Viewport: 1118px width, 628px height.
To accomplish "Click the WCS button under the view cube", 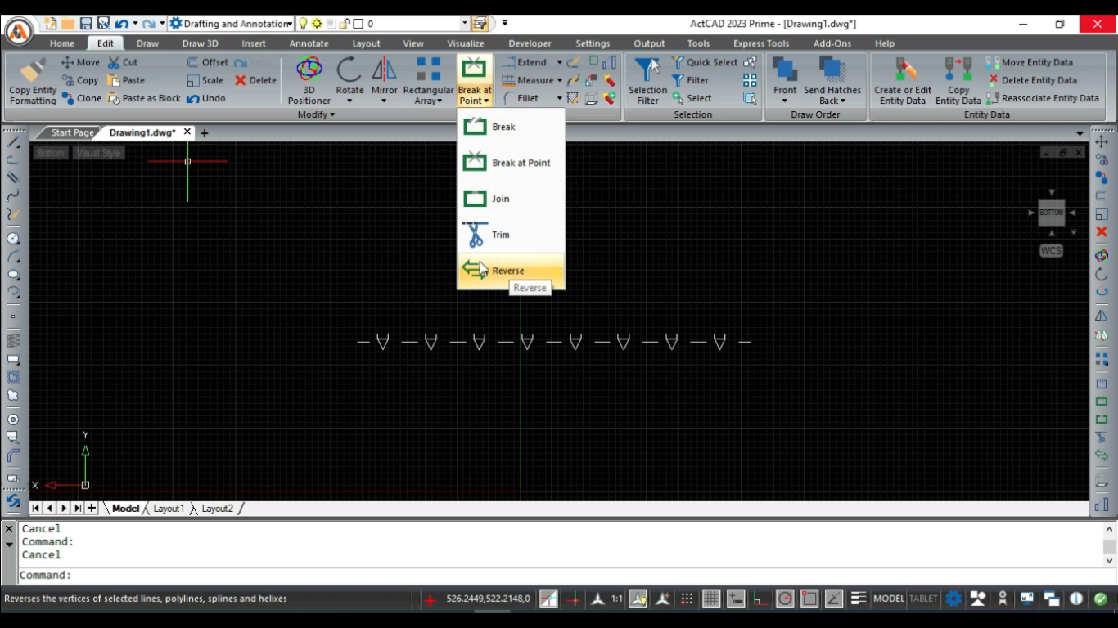I will click(x=1051, y=251).
